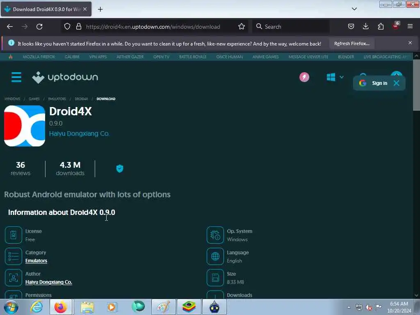Click the Droid4X app icon

(x=25, y=126)
